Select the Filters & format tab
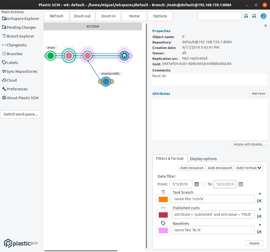The height and width of the screenshot is (252, 270). pyautogui.click(x=170, y=158)
